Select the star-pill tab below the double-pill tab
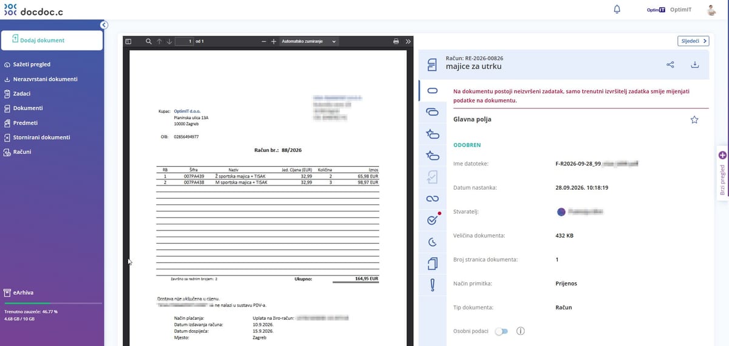 click(x=433, y=134)
